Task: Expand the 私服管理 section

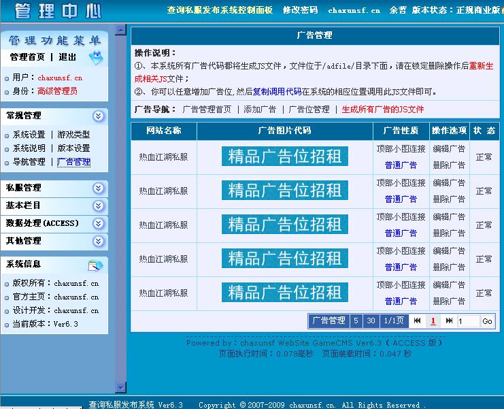Action: pos(99,189)
